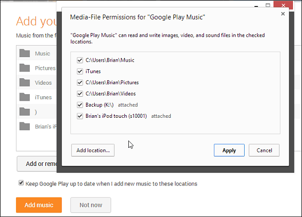
Task: Cancel the permissions dialog
Action: [x=264, y=150]
